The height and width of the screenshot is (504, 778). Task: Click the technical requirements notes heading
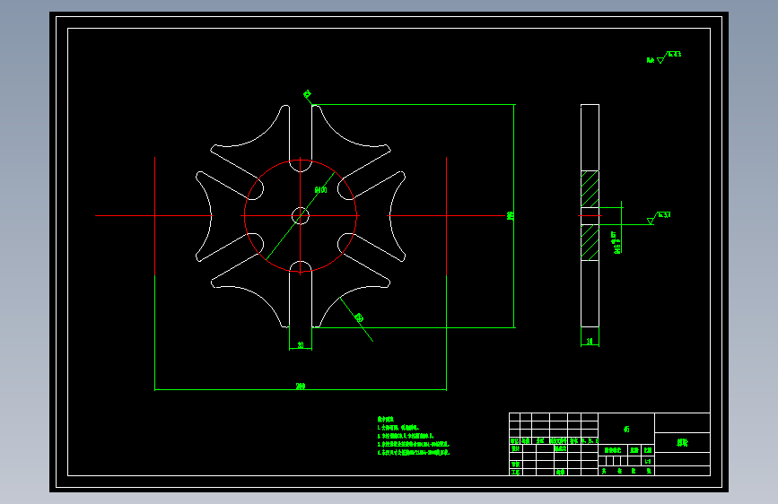(x=385, y=419)
